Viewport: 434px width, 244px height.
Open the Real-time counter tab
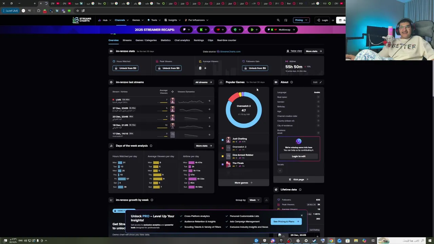(226, 40)
